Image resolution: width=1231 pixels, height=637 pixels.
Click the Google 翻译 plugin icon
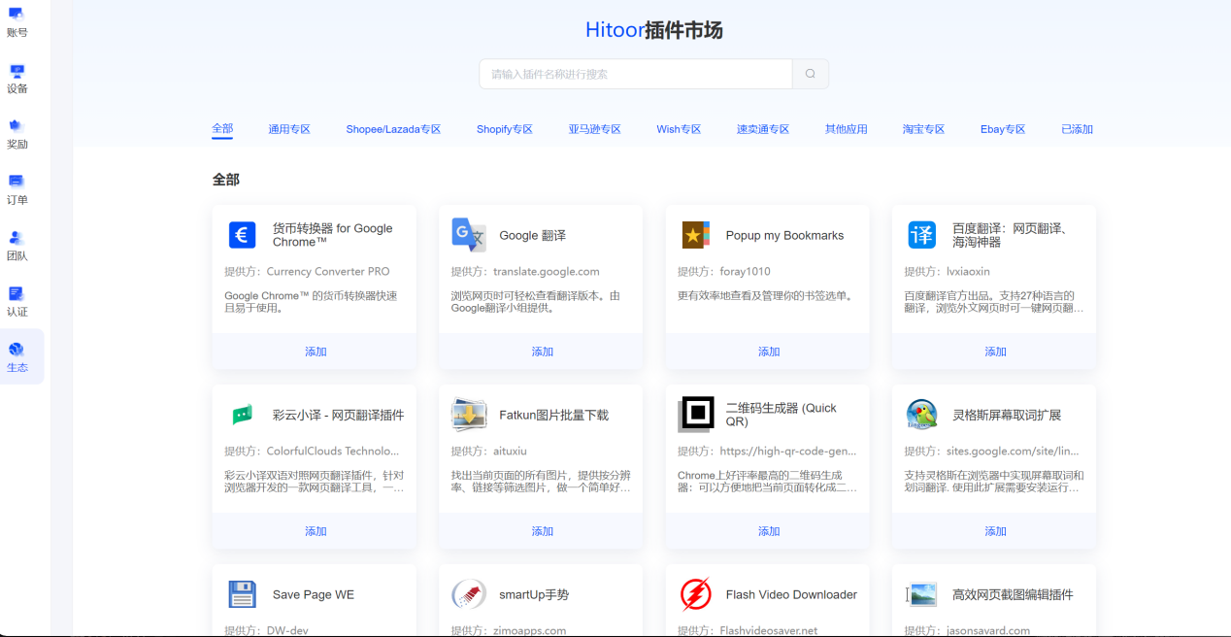pyautogui.click(x=469, y=235)
